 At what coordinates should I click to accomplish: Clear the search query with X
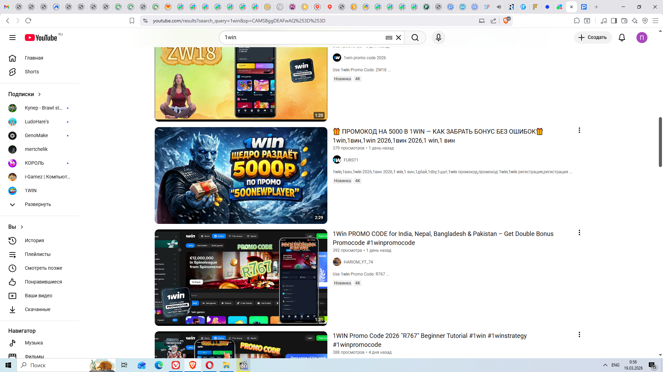point(398,38)
